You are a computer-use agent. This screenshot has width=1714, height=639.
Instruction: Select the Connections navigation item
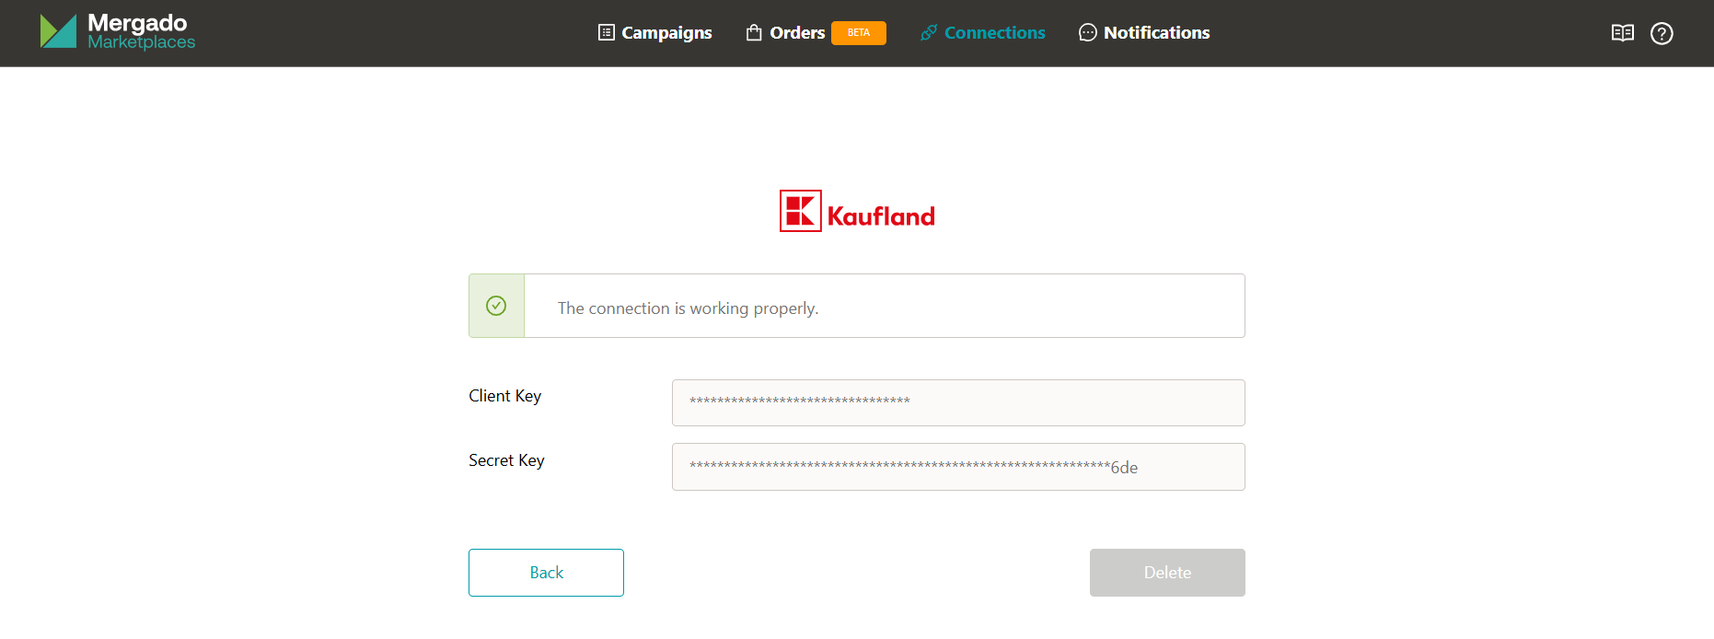point(994,33)
